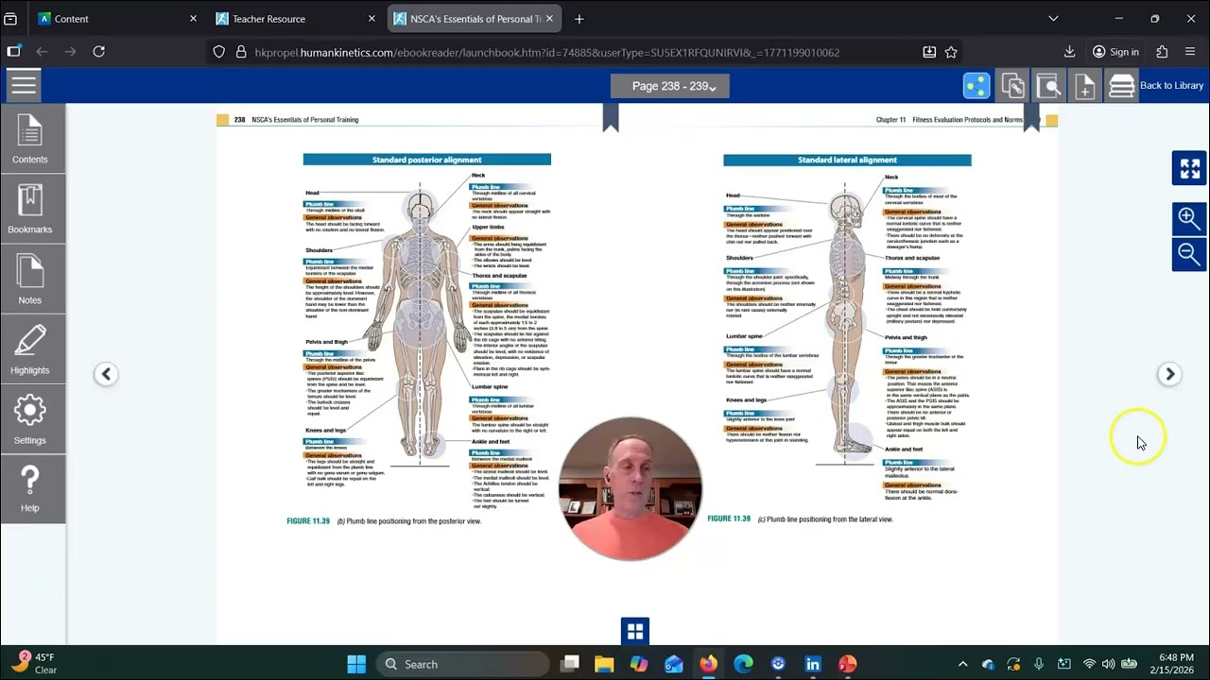Open the reader Settings
The width and height of the screenshot is (1210, 680).
coord(30,420)
